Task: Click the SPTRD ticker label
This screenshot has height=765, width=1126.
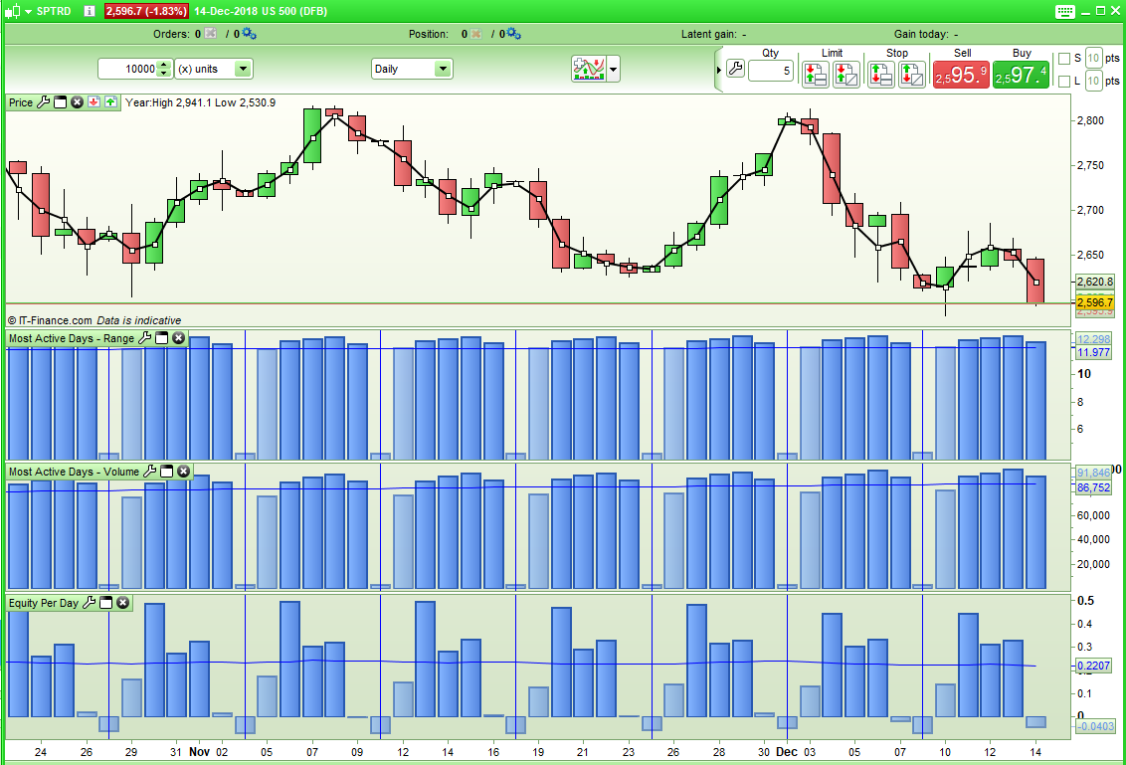Action: (54, 11)
